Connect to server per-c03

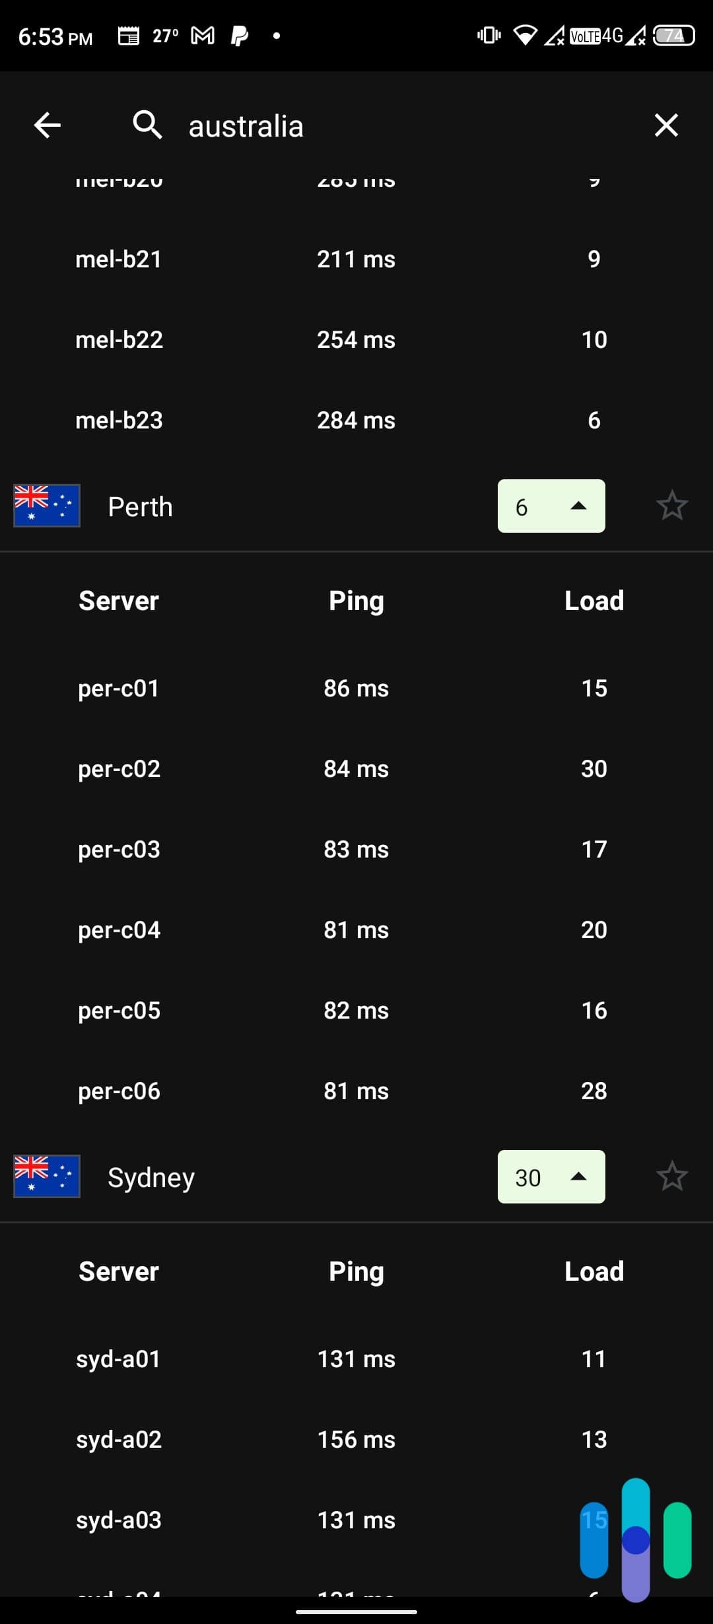tap(119, 849)
